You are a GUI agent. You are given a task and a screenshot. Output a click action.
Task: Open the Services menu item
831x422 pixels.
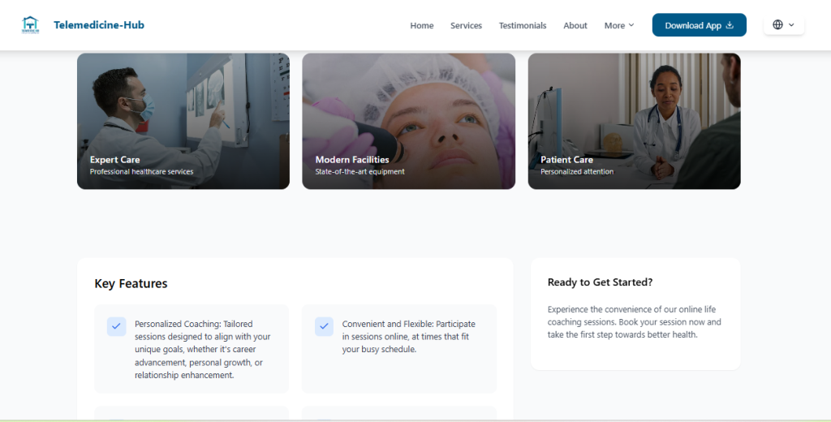pyautogui.click(x=466, y=26)
